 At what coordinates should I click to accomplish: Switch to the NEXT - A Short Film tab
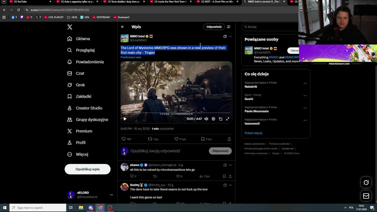pyautogui.click(x=218, y=2)
